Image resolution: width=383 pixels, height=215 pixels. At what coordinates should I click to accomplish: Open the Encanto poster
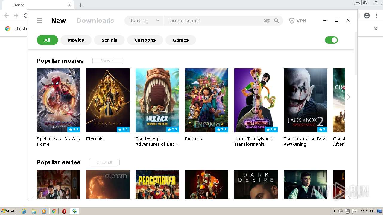(206, 100)
